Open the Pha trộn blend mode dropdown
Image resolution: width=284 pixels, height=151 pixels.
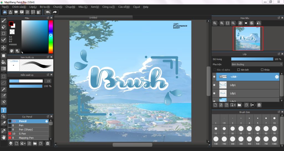257,64
